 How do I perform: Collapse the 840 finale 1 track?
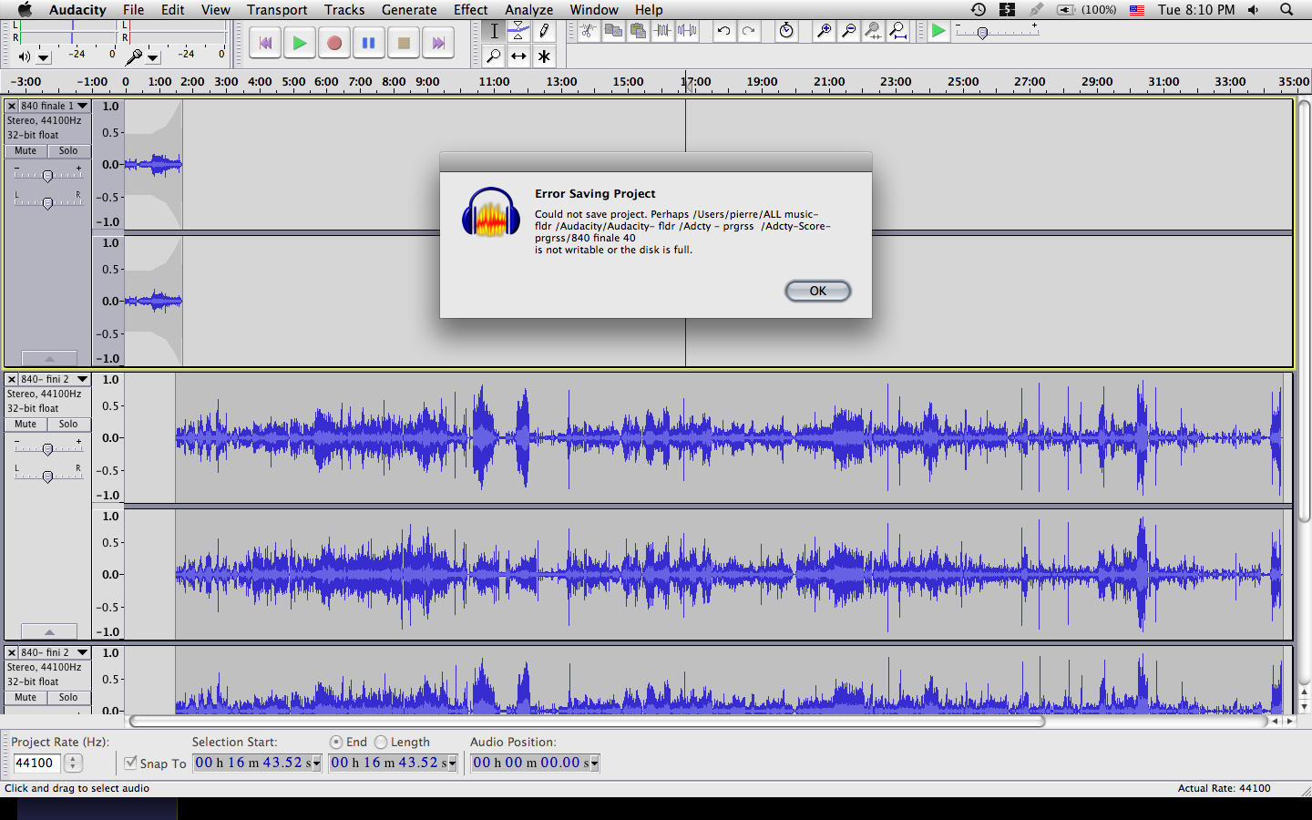(x=49, y=357)
